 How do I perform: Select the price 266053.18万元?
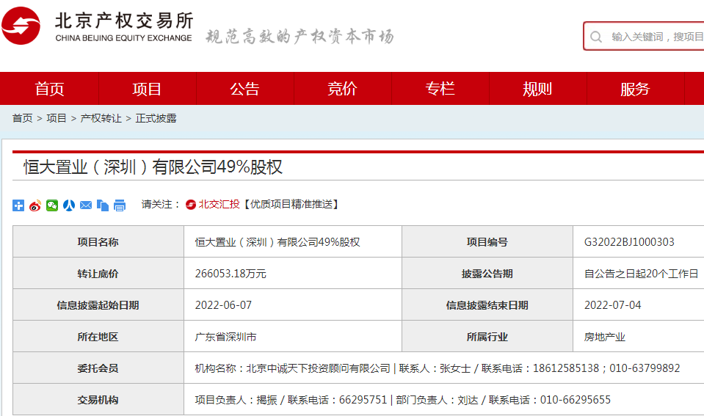[231, 274]
